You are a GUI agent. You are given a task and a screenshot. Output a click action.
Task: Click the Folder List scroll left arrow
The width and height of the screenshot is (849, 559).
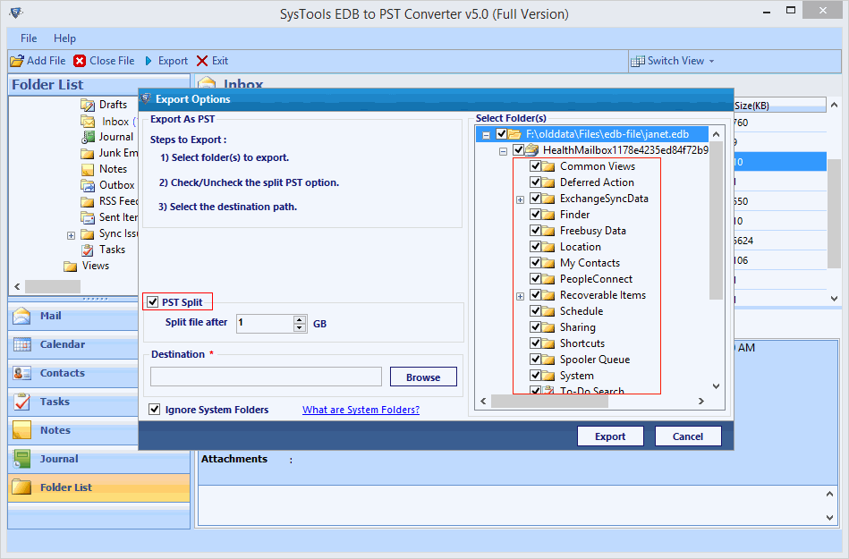pos(17,286)
